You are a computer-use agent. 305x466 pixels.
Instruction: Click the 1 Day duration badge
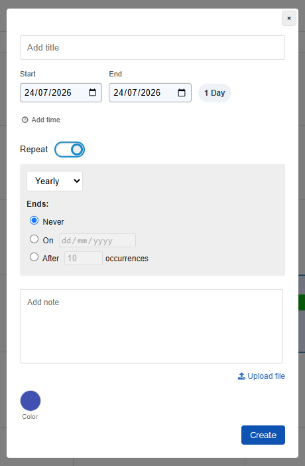pos(215,93)
